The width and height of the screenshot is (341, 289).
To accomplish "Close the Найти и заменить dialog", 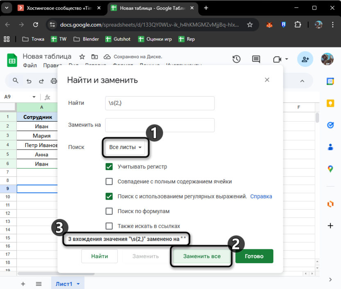I will pos(267,80).
